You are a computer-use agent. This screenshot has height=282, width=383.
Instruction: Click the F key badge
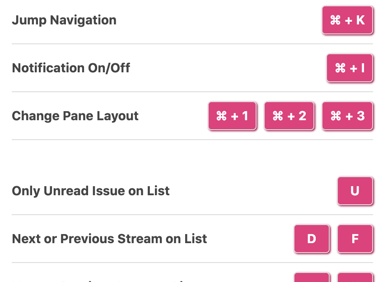[x=355, y=239]
